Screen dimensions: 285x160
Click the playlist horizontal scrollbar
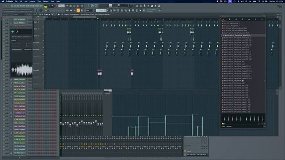(x=85, y=17)
